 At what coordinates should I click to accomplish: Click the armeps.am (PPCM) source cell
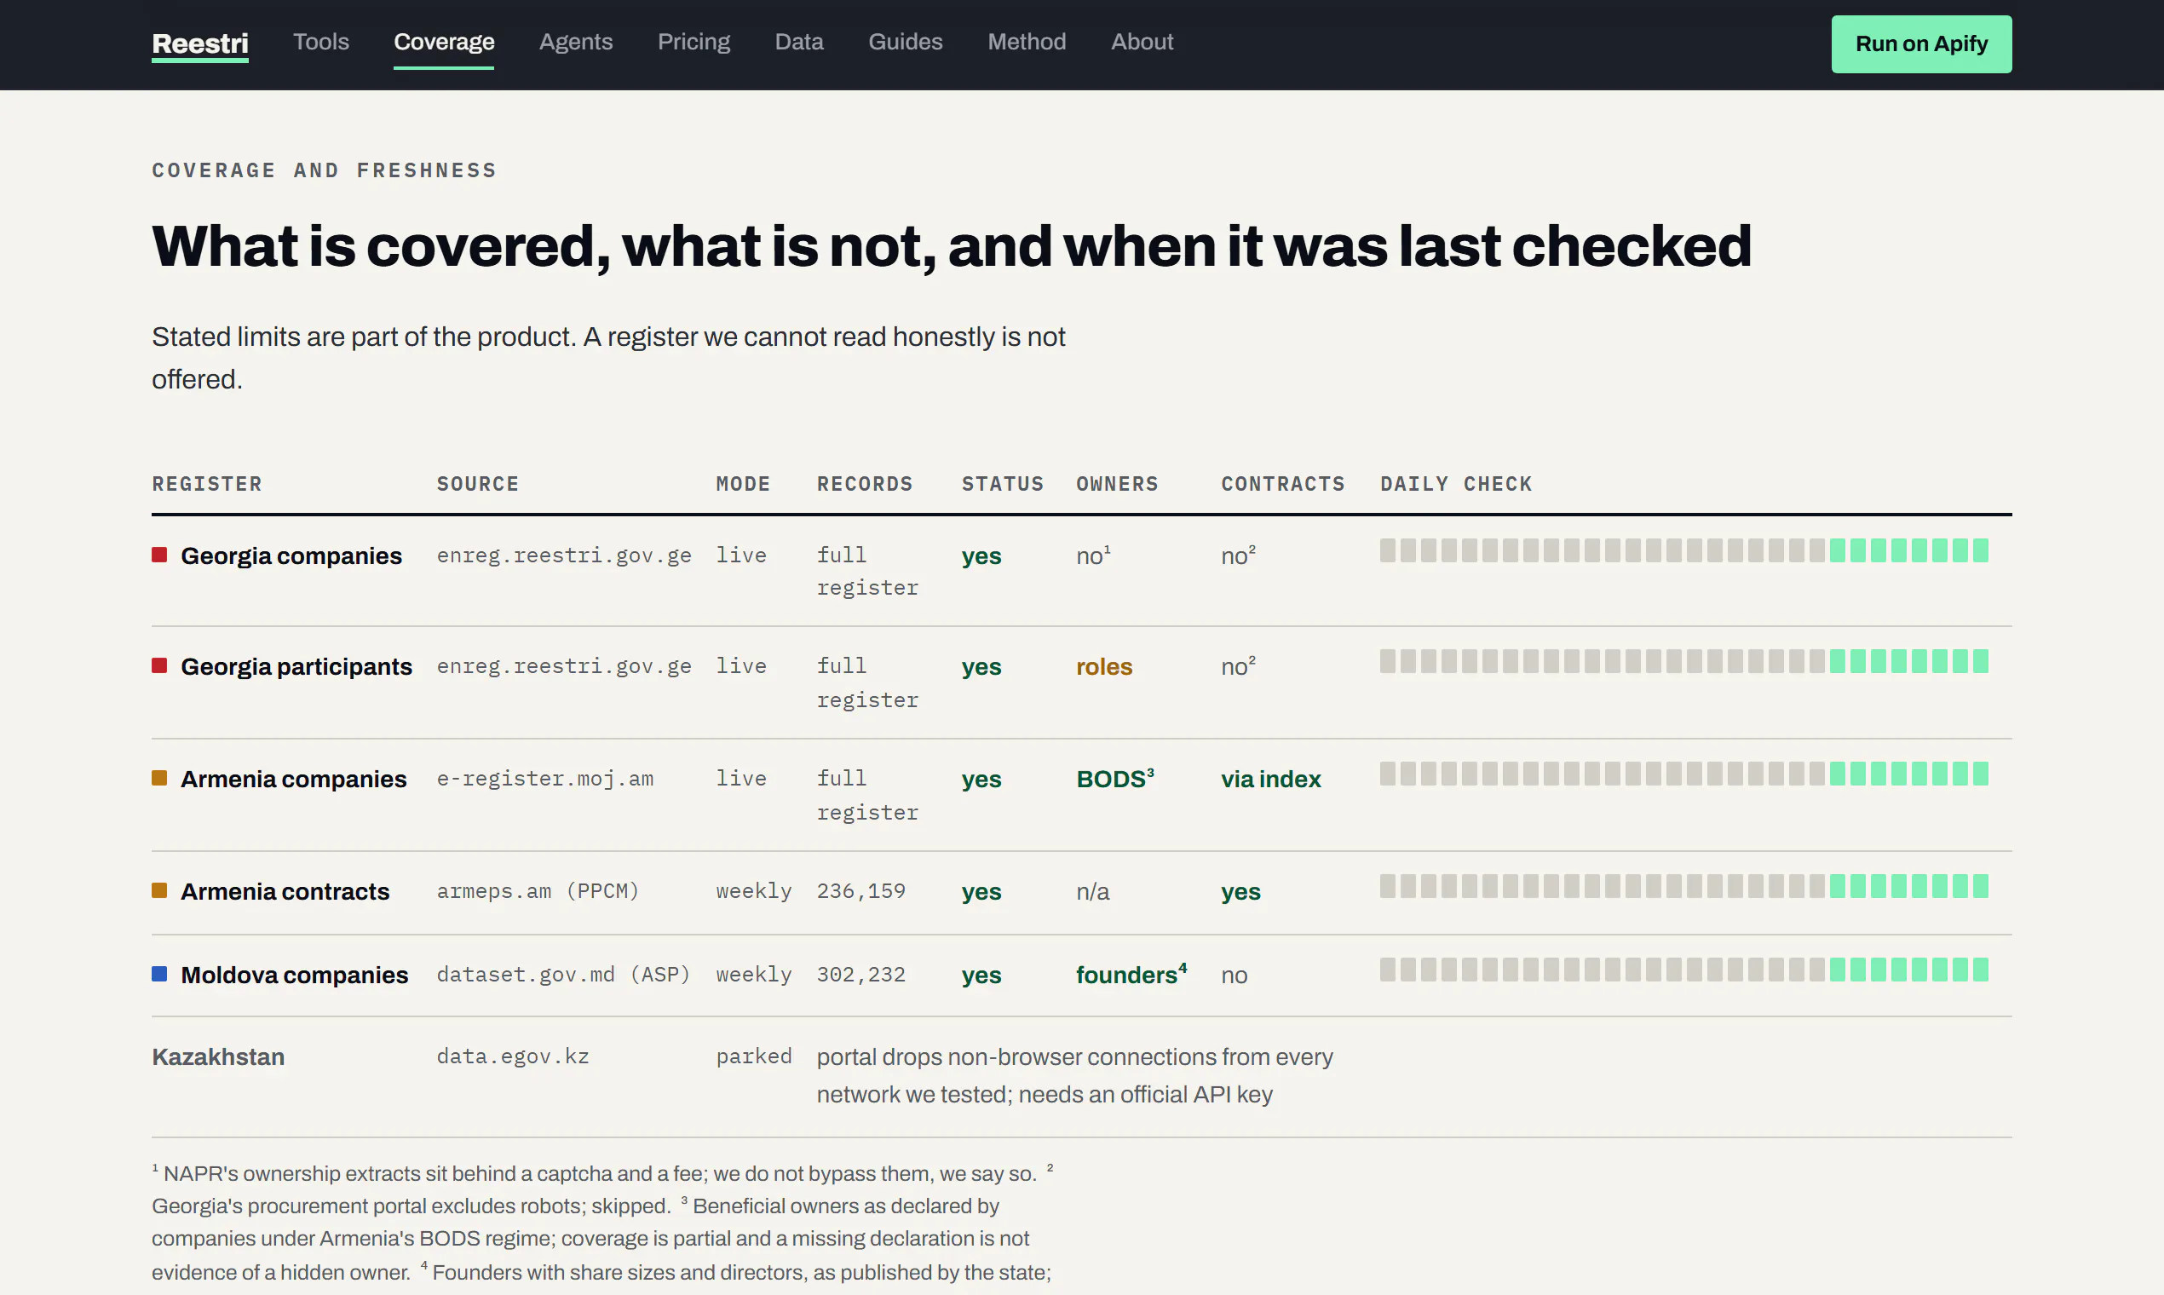point(538,891)
